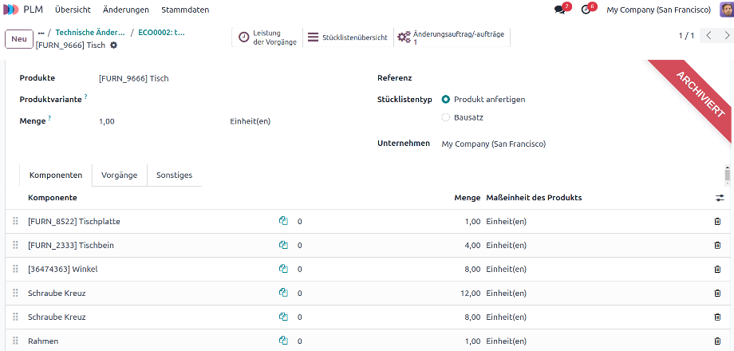This screenshot has height=351, width=734.
Task: Grab the drag handle of Tischbein row
Action: [15, 245]
